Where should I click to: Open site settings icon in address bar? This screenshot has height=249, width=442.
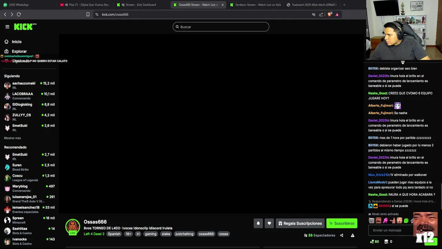coord(97,15)
